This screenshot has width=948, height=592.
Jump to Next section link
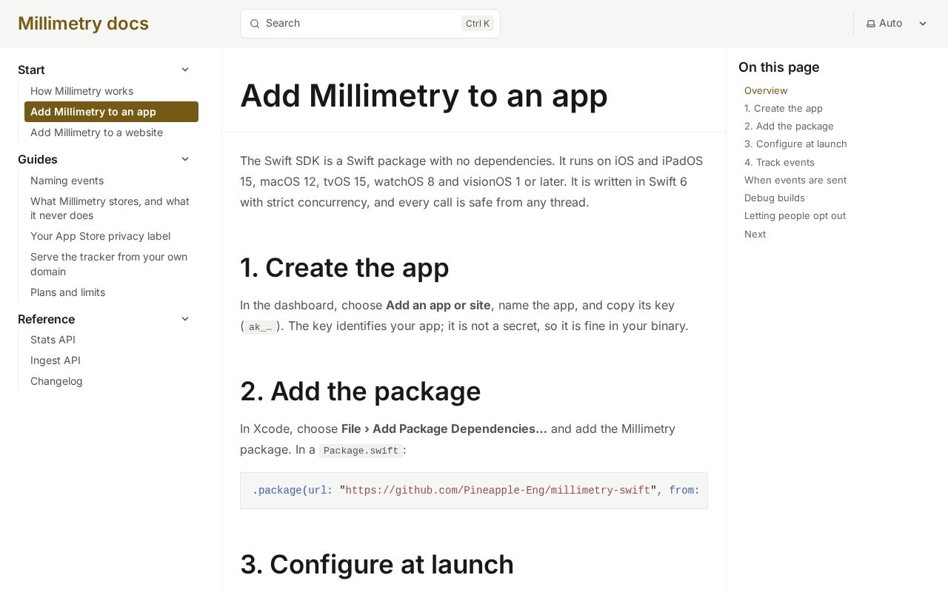pos(755,234)
